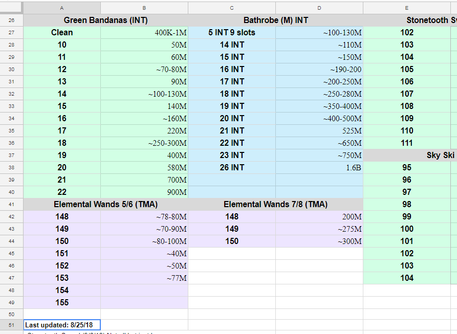Click the '220M' price cell
The height and width of the screenshot is (334, 457).
point(144,131)
